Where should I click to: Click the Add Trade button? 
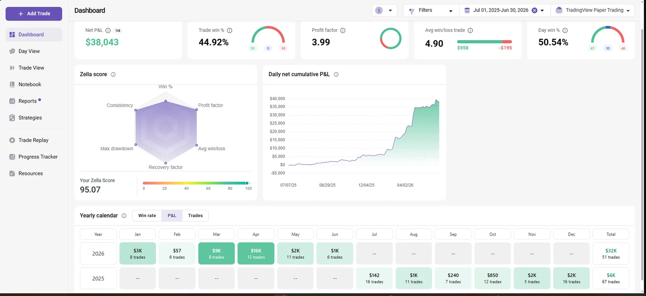click(34, 14)
